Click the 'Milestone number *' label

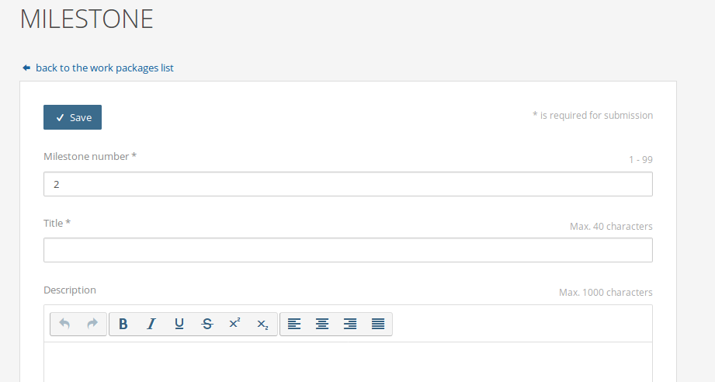(90, 157)
